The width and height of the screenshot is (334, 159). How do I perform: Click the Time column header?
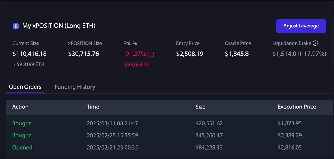93,107
